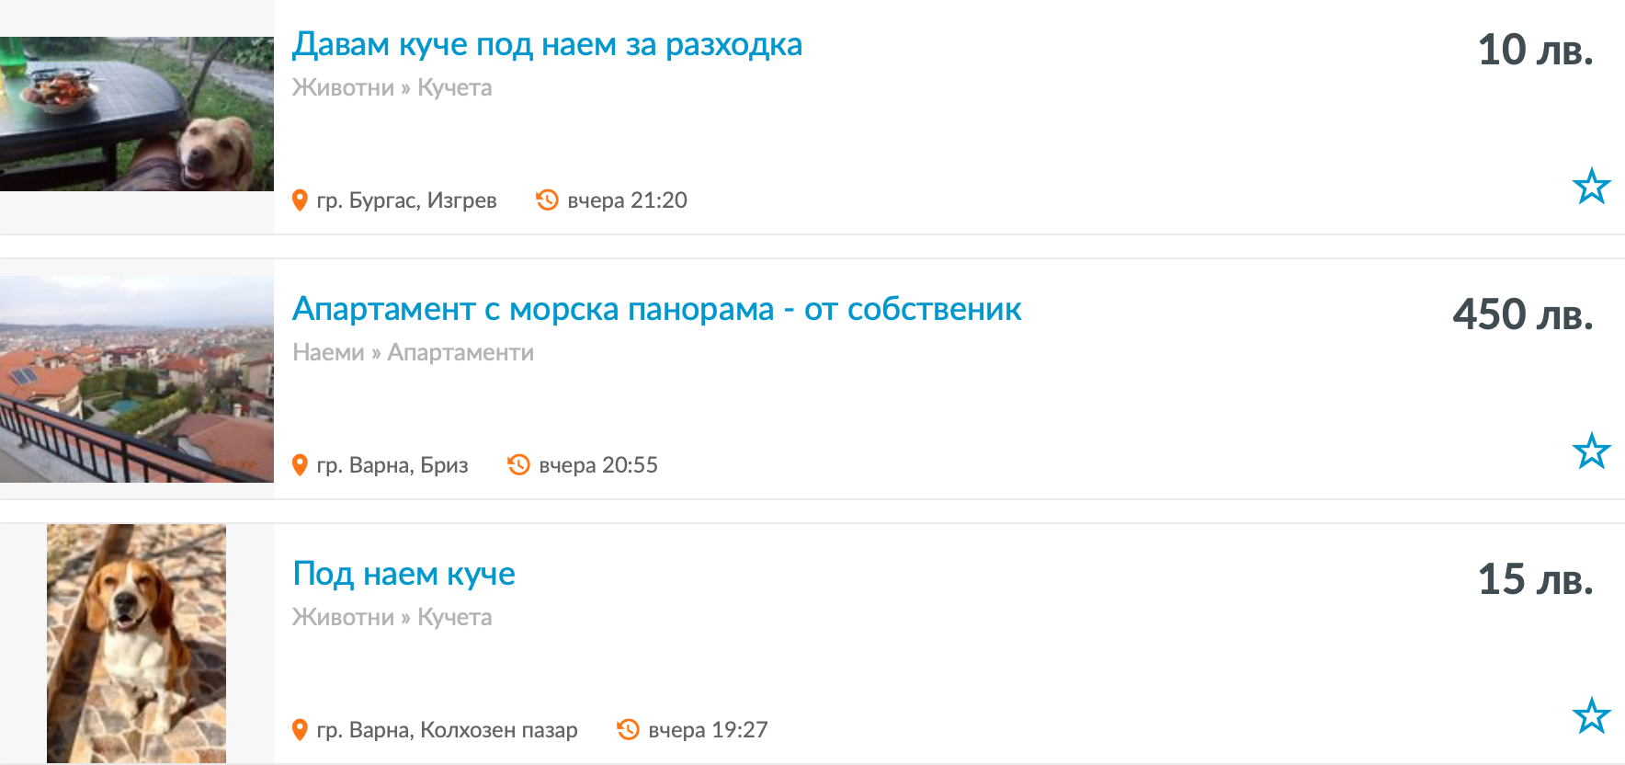The height and width of the screenshot is (765, 1625).
Task: Click the clock icon next to вчера 20:55
Action: (518, 464)
